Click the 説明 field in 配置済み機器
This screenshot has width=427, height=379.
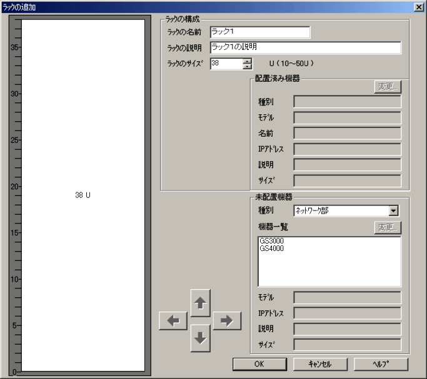click(347, 164)
